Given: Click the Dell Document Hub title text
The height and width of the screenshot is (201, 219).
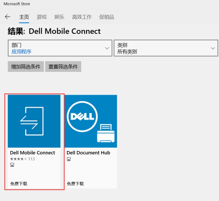Looking at the screenshot, I should pyautogui.click(x=88, y=153).
